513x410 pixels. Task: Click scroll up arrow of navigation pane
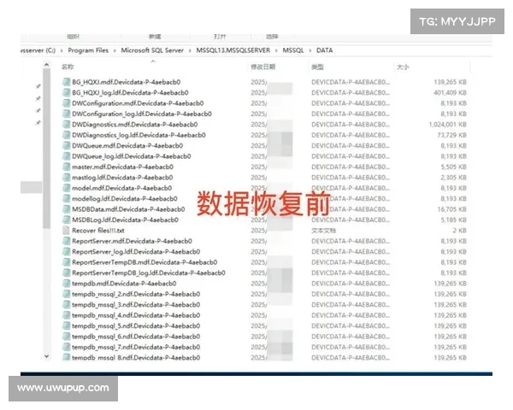(46, 65)
